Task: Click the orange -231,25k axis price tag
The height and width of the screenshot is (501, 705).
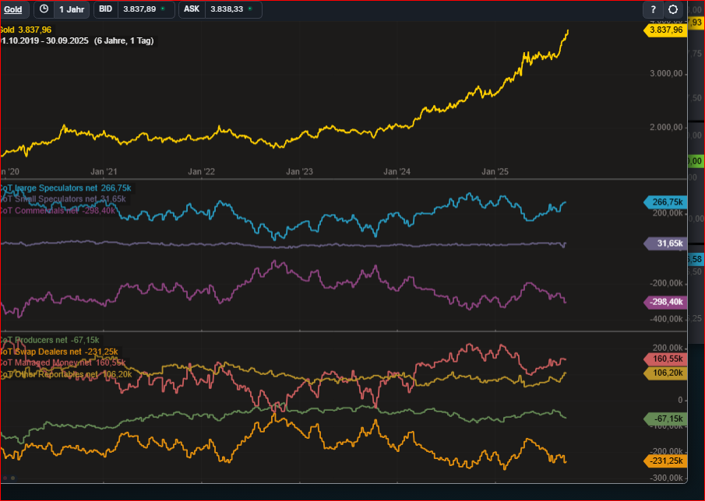Action: (664, 461)
